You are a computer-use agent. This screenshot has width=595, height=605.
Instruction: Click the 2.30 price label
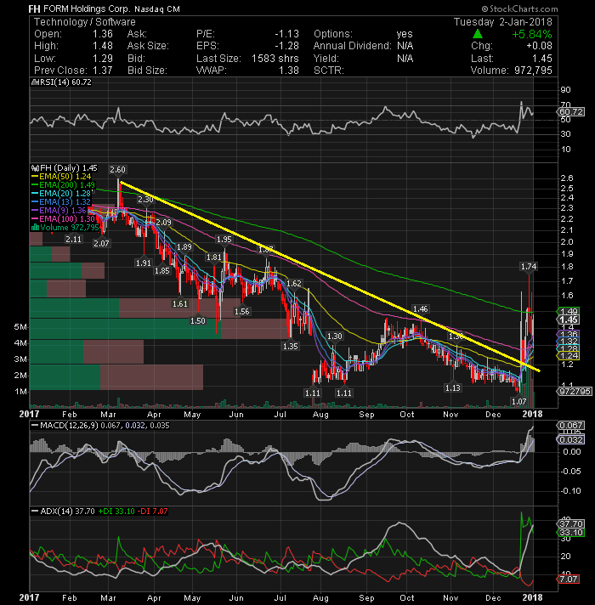(145, 200)
